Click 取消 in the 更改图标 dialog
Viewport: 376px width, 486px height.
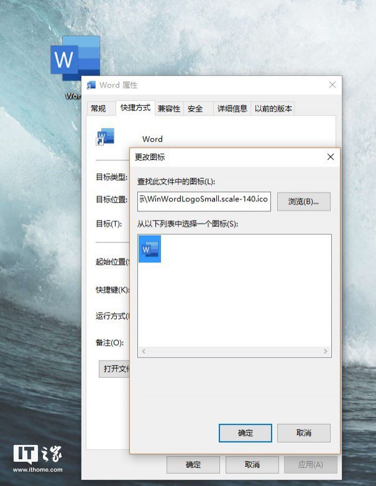304,433
